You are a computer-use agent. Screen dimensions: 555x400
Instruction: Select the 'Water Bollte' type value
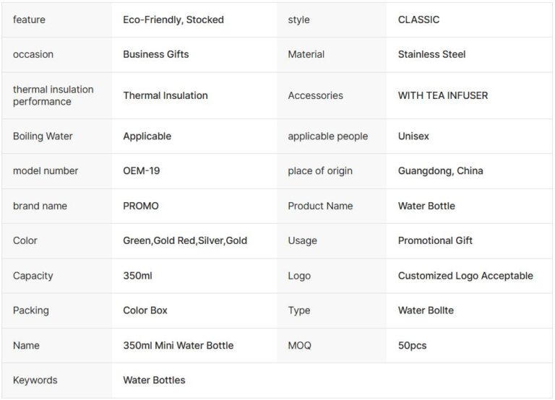pos(426,310)
